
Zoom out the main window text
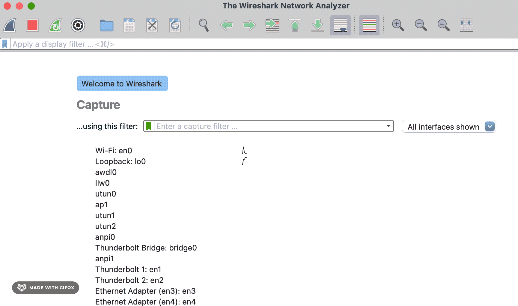(421, 25)
